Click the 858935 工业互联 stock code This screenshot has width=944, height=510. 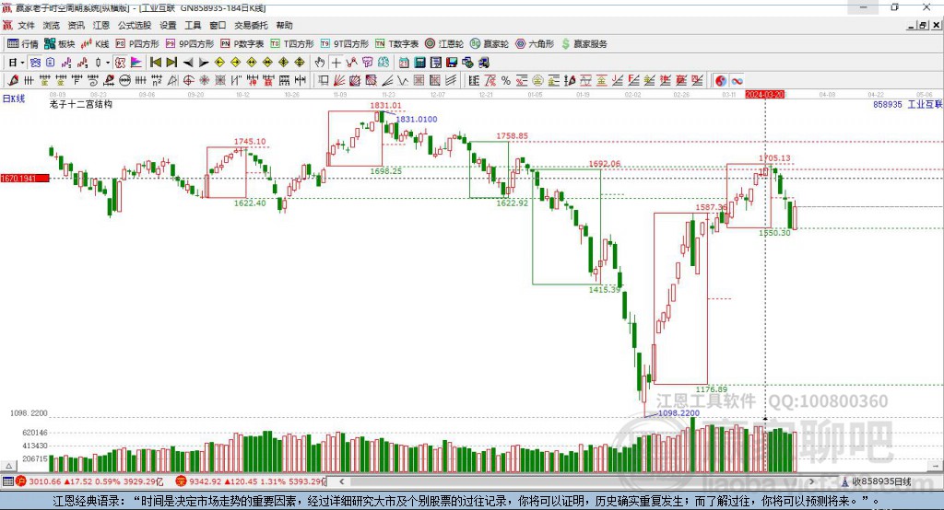[907, 105]
